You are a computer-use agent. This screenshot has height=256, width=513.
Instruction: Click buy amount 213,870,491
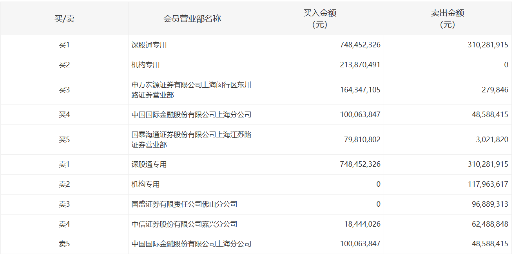[x=360, y=65]
